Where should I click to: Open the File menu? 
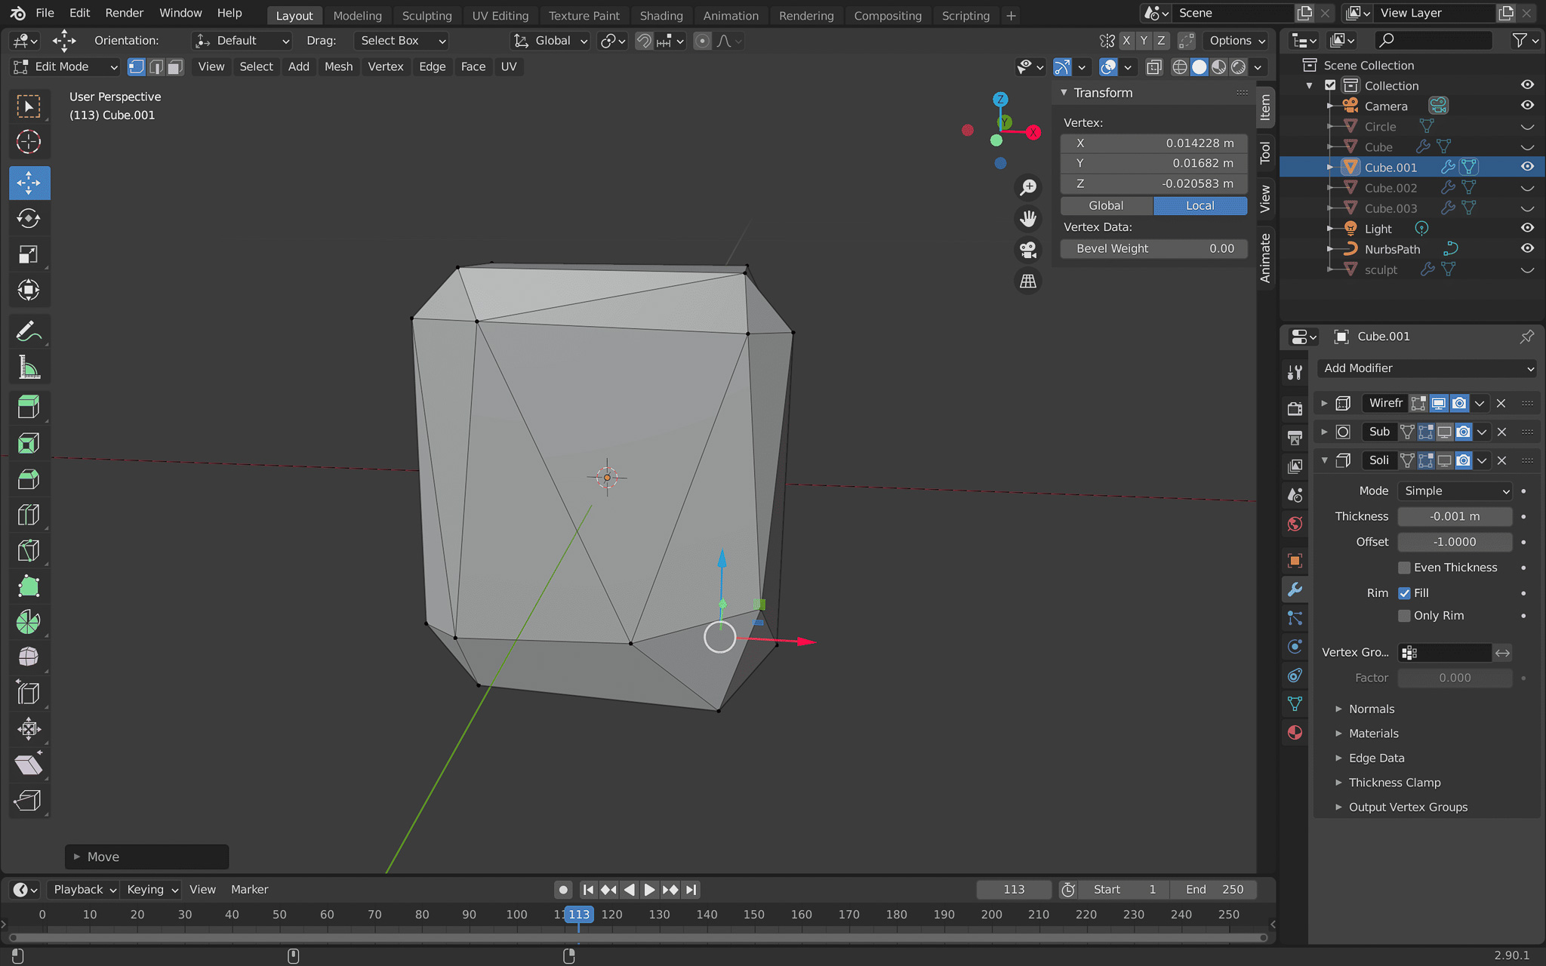pyautogui.click(x=45, y=13)
